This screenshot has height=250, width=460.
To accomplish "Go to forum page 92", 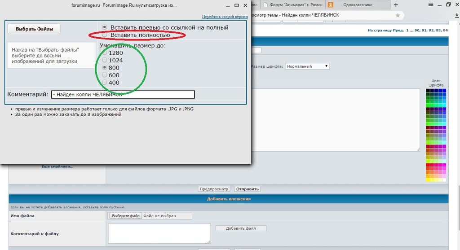I will click(x=431, y=30).
